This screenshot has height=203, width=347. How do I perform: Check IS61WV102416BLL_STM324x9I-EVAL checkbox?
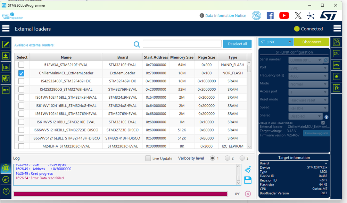coord(21,97)
